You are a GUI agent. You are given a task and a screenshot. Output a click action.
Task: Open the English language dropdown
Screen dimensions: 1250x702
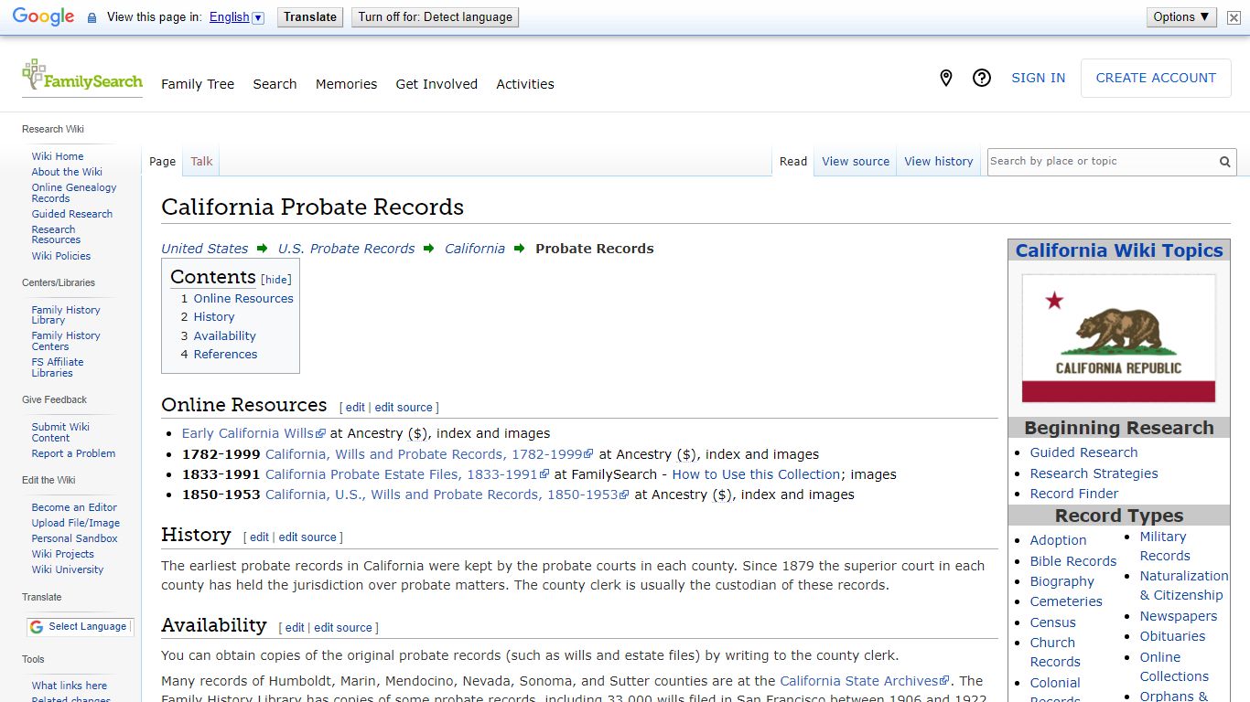[236, 17]
